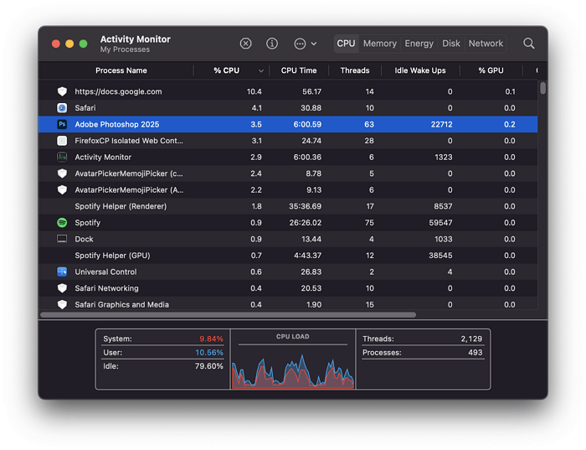
Task: Select the Safari process name
Action: 85,108
